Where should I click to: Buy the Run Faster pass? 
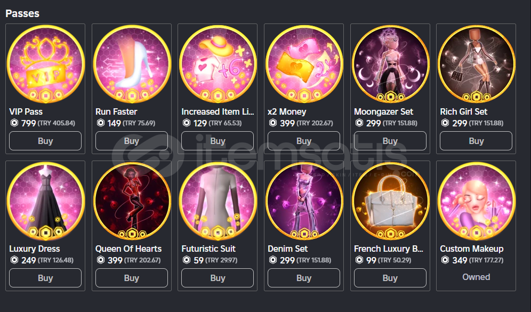pos(132,141)
